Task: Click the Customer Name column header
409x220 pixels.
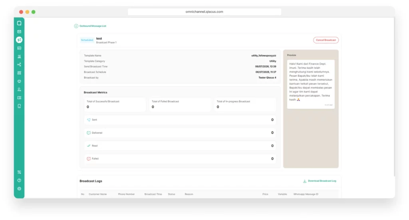Action: pos(97,194)
